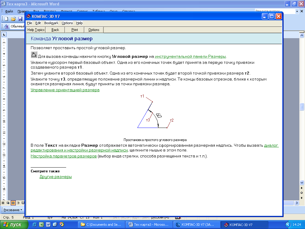Viewport: 305px width, 229px height.
Task: Click the Start button пуск
Action: [x=14, y=225]
